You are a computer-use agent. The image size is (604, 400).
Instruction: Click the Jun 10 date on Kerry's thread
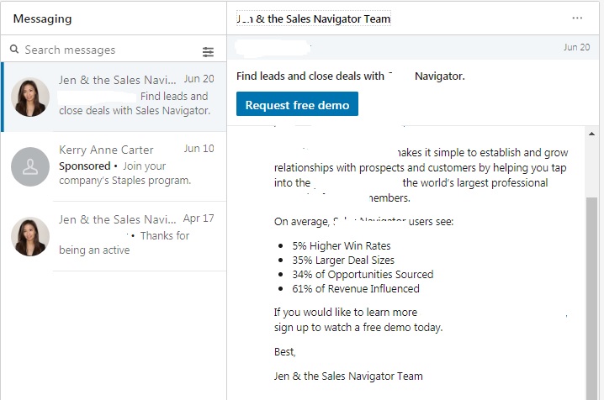(199, 149)
